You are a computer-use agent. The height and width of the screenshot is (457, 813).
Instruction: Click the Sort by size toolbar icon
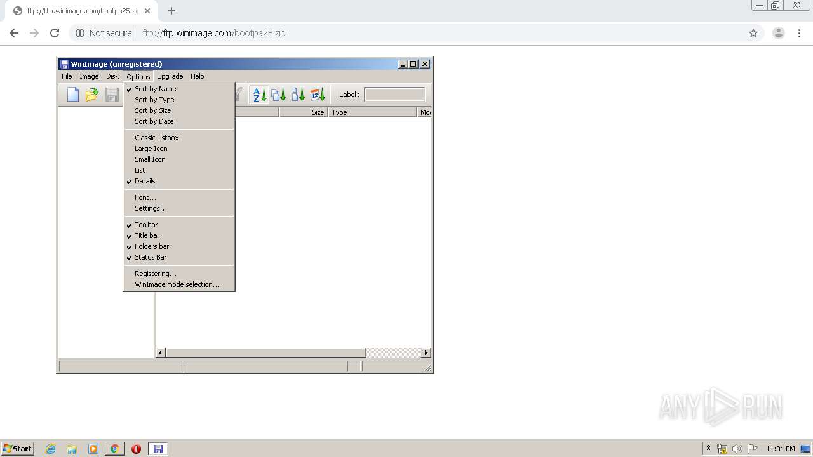click(298, 95)
